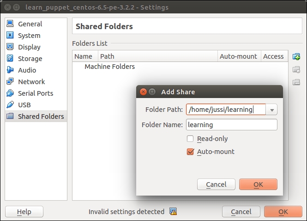The width and height of the screenshot is (307, 221).
Task: Click the remove shared folder icon
Action: click(x=296, y=82)
